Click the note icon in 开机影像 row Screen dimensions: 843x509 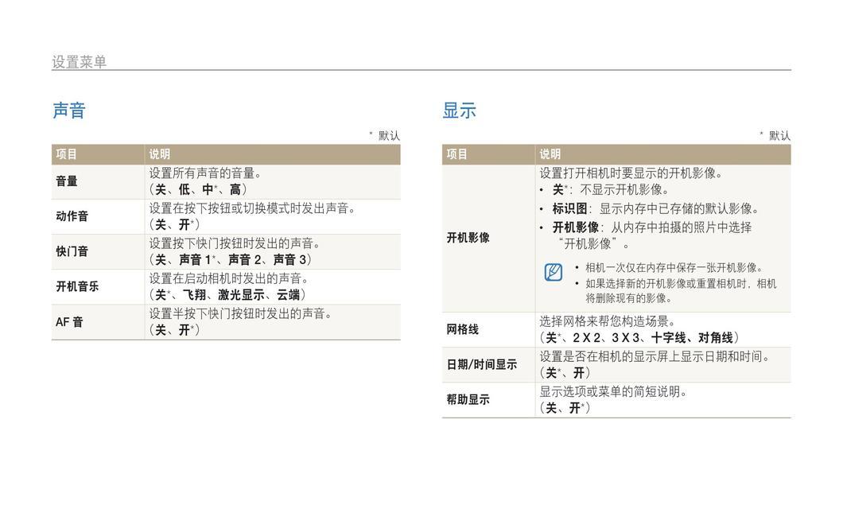click(554, 272)
